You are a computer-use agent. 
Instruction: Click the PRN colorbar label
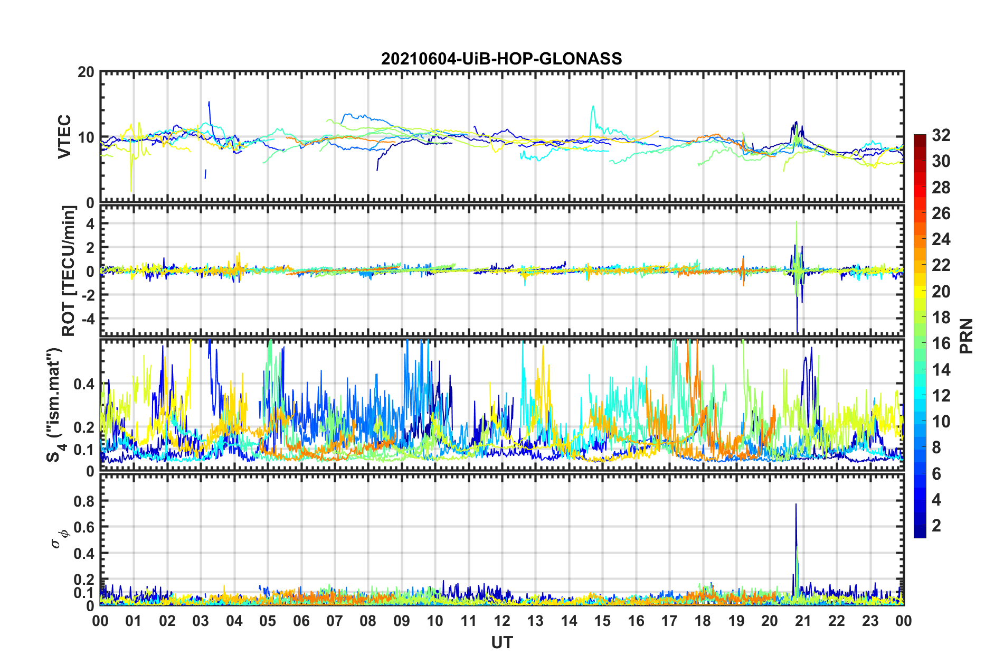(966, 336)
